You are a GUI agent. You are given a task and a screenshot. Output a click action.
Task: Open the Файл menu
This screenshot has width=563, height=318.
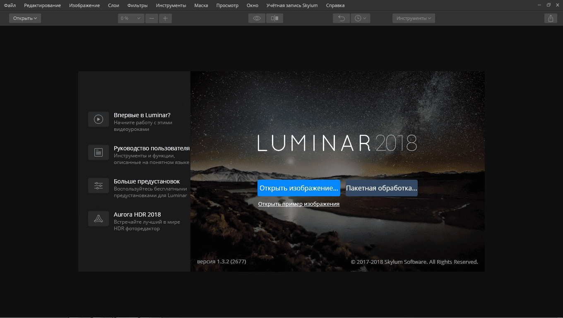[x=10, y=5]
